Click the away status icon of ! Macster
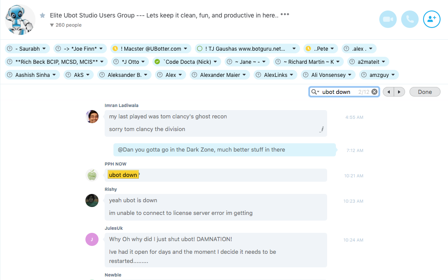 click(115, 49)
